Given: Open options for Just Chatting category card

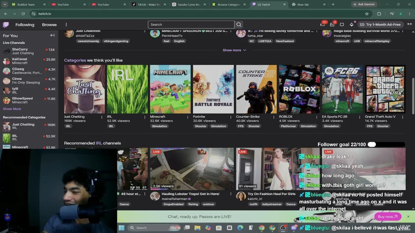Looking at the screenshot, I should (101, 117).
